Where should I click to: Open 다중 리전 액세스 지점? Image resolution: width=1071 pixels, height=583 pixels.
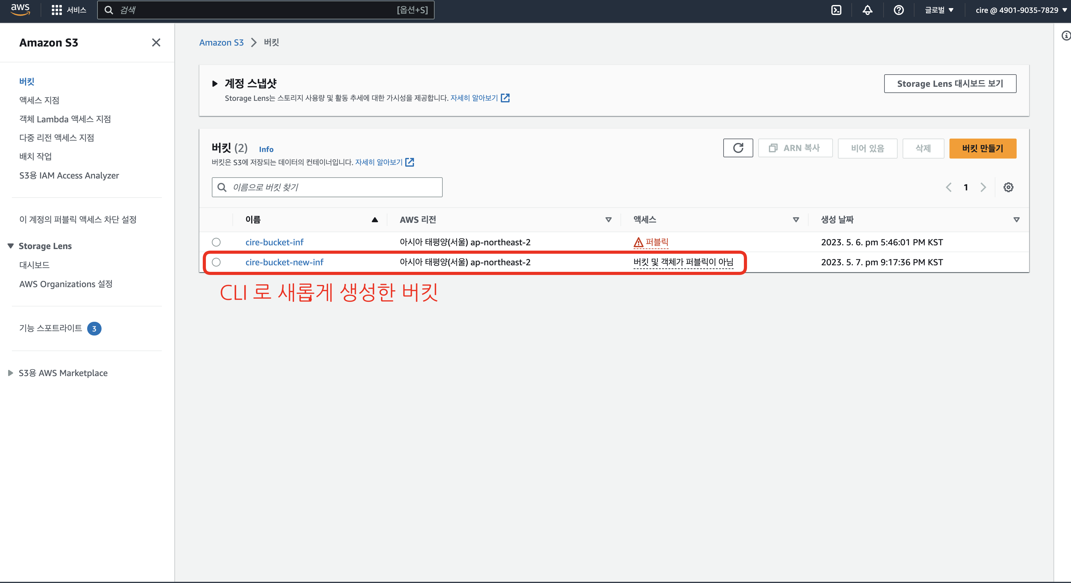tap(57, 137)
